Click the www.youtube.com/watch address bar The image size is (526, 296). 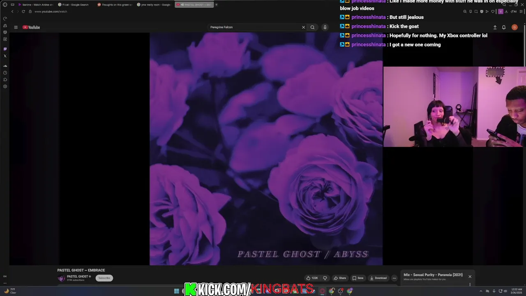click(51, 12)
